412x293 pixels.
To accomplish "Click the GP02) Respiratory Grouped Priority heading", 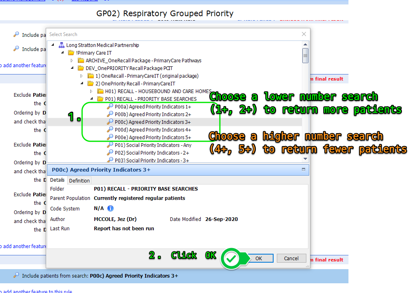I will [x=165, y=13].
